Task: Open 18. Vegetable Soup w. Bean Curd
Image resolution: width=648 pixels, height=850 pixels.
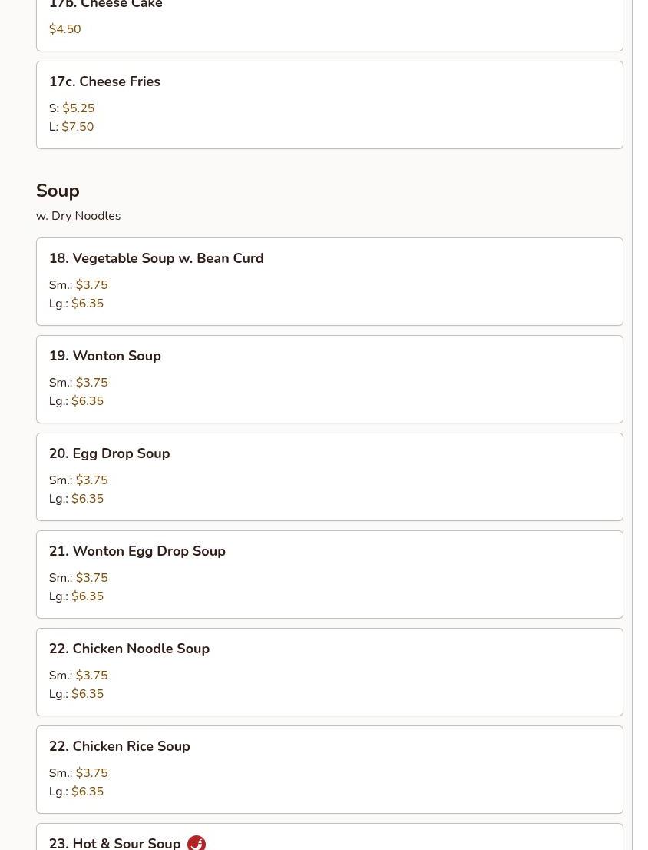Action: 156,258
